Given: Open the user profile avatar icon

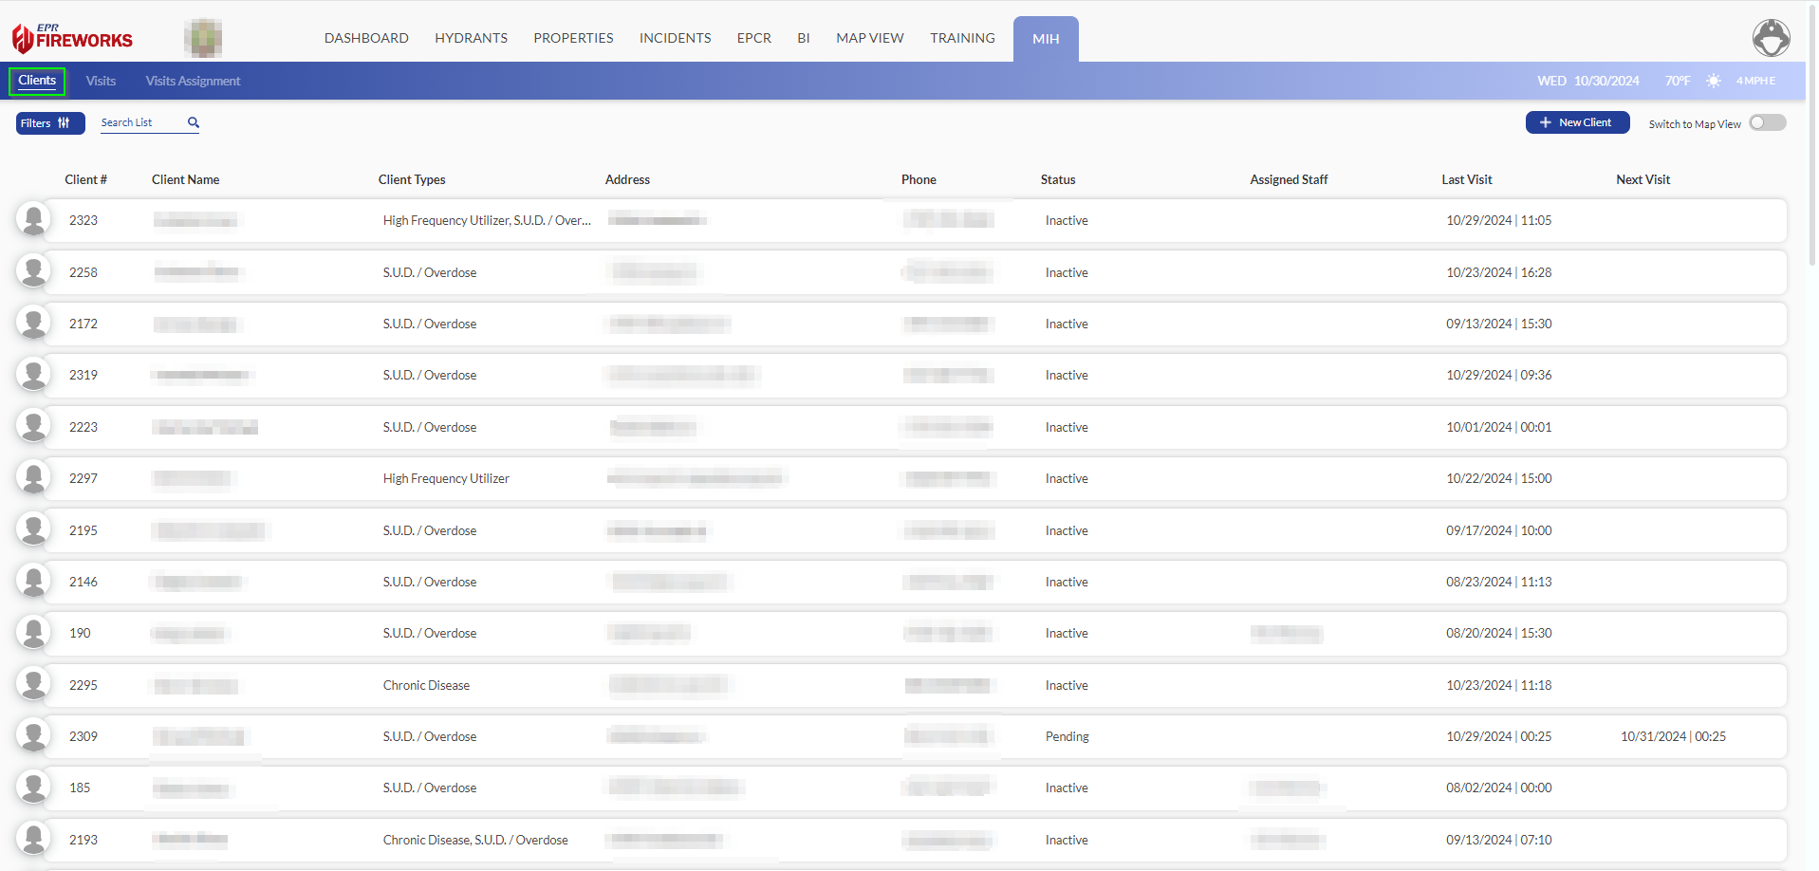Looking at the screenshot, I should (1771, 38).
